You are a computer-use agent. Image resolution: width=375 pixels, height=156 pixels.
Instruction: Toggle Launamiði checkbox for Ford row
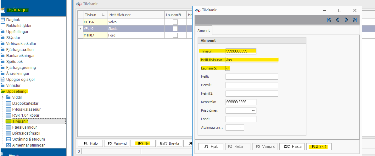click(175, 35)
